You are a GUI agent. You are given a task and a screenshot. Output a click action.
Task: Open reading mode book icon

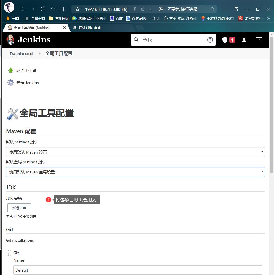63,9
